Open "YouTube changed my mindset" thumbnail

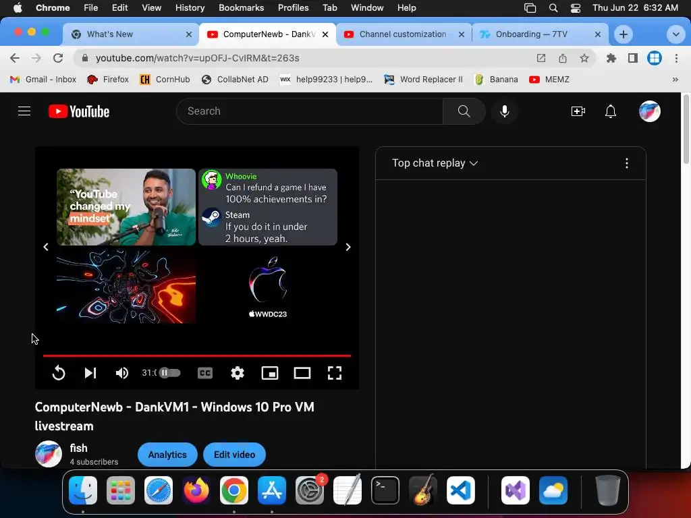coord(126,207)
